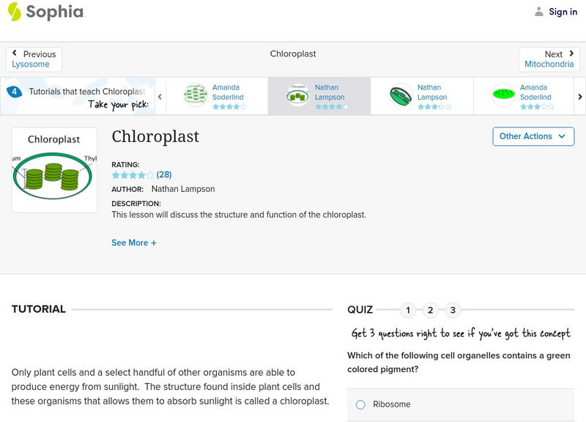Click the Sophia logo
This screenshot has width=586, height=422.
[44, 12]
